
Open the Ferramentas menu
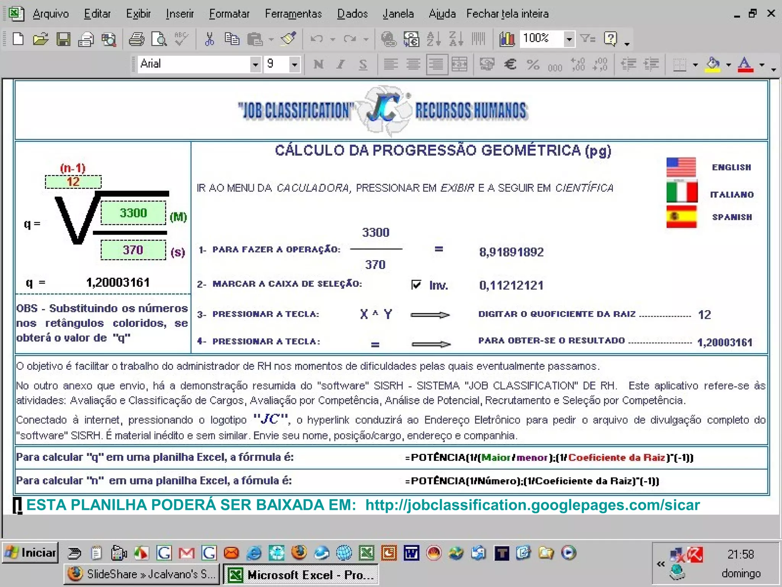pos(293,14)
